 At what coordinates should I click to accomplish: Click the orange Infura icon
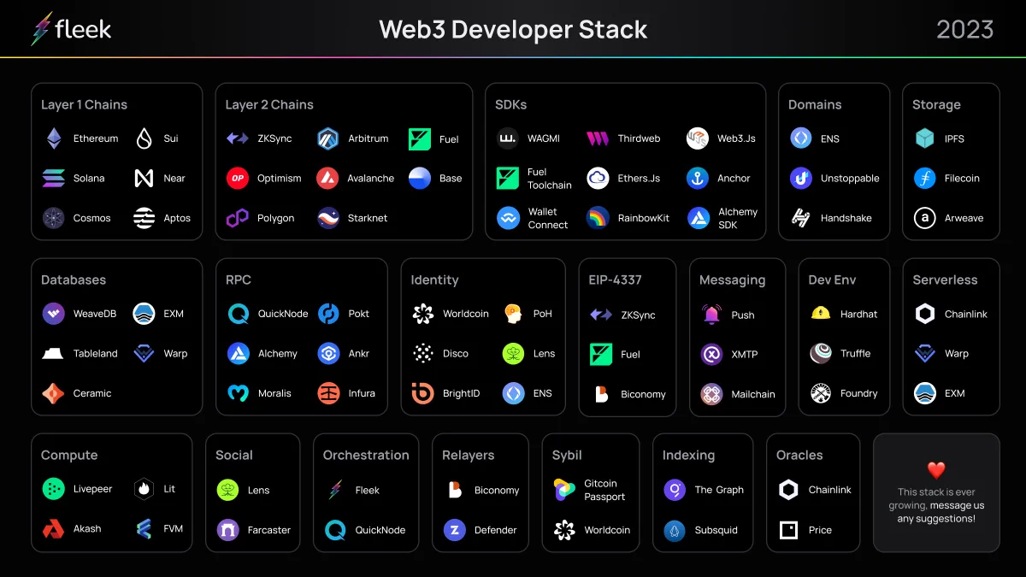328,393
